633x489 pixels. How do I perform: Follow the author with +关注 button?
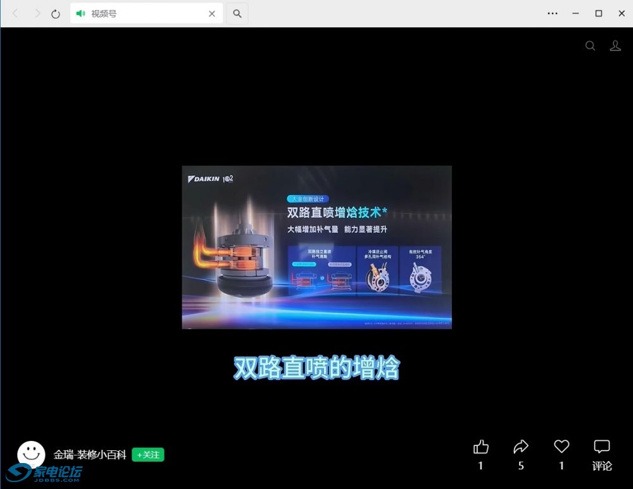point(148,455)
